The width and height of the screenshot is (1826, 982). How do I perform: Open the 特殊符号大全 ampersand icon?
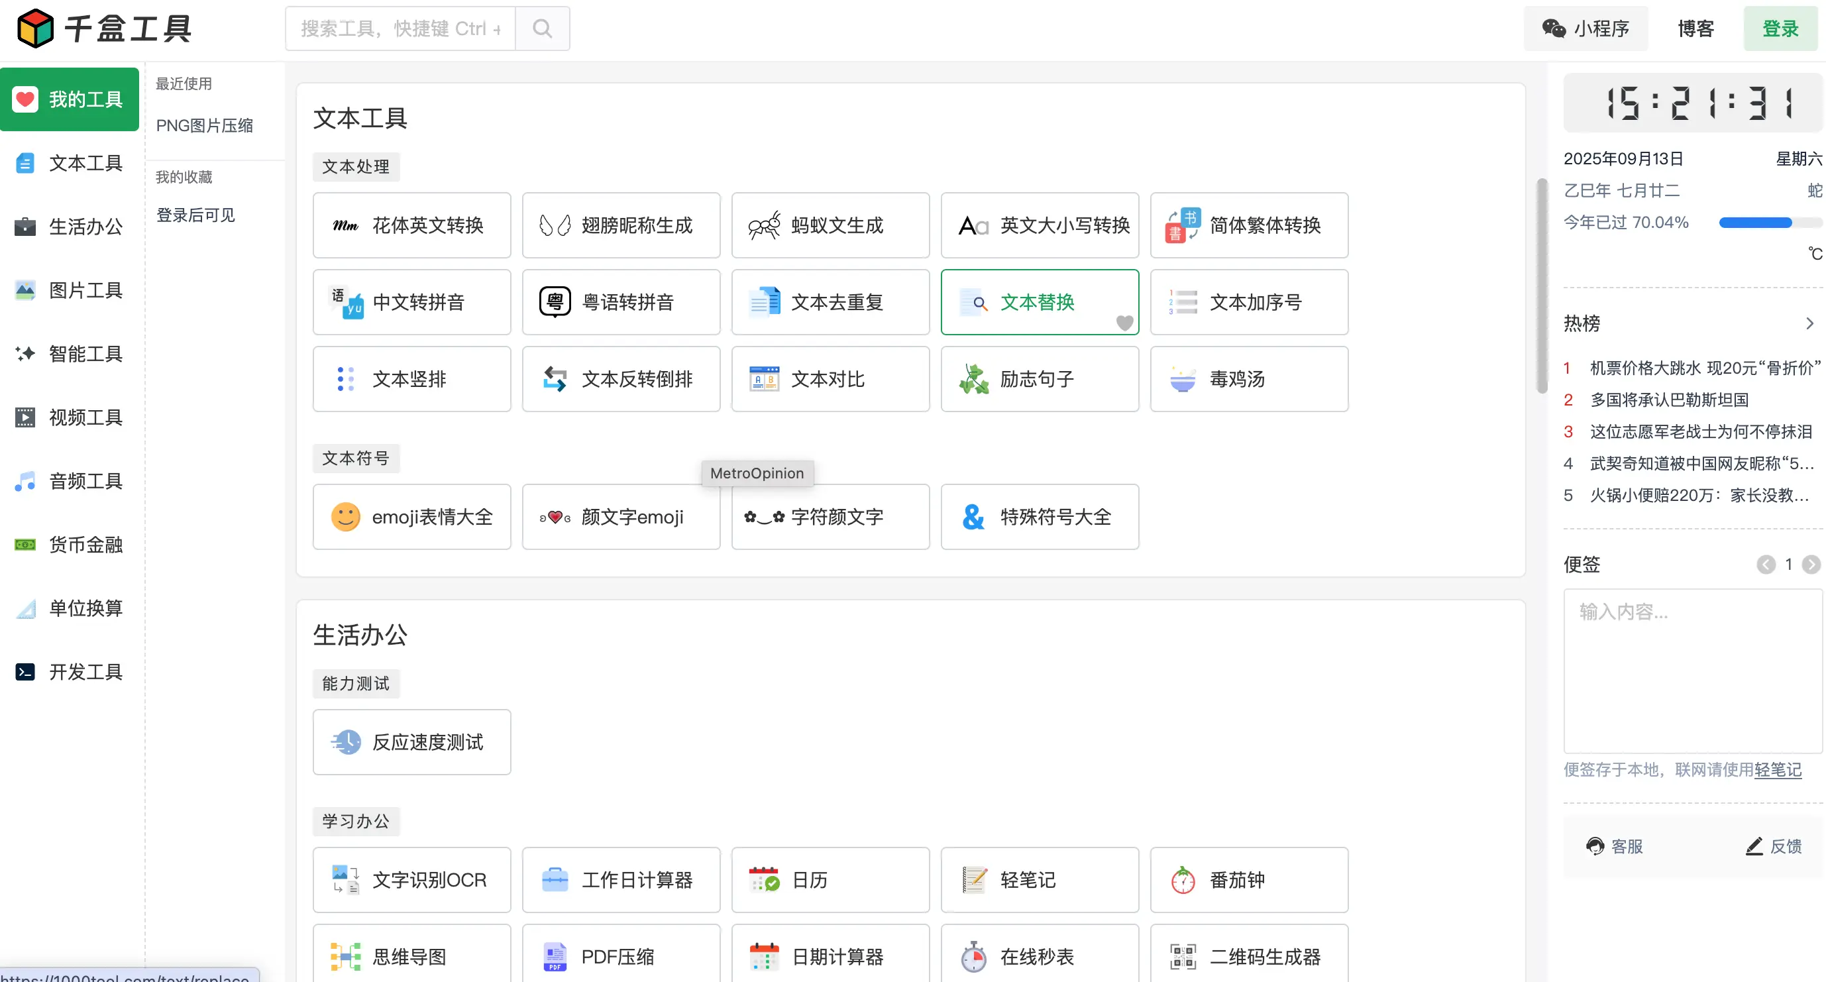click(973, 517)
